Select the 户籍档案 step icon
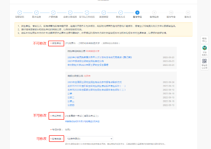 click(x=53, y=13)
